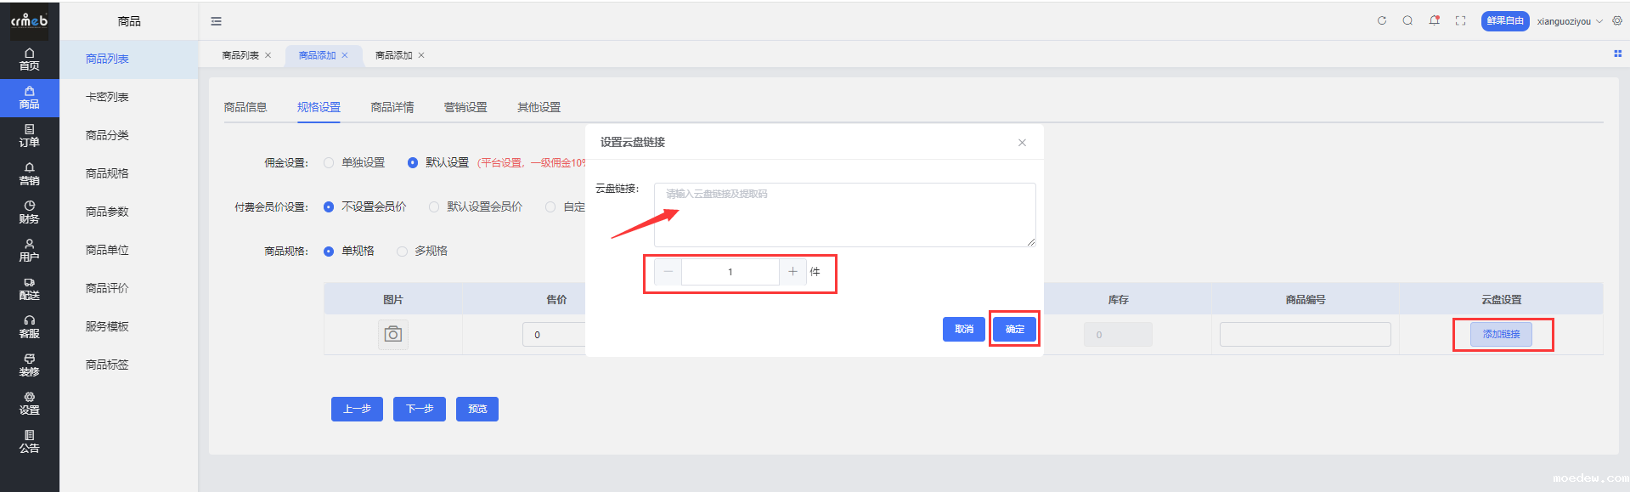Decrease quantity with the minus stepper

point(668,272)
